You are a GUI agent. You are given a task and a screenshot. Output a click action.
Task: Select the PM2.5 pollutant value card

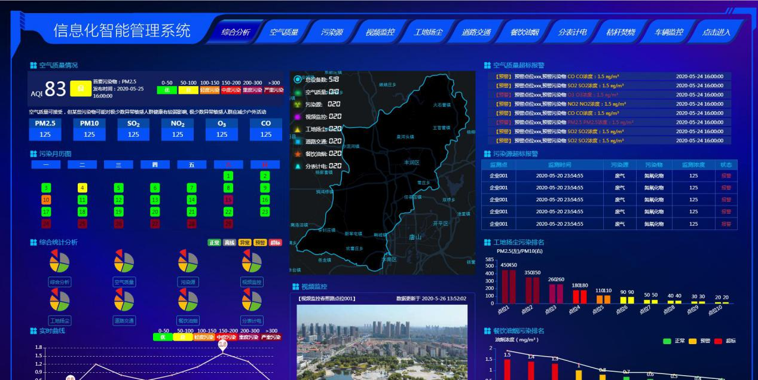coord(45,129)
